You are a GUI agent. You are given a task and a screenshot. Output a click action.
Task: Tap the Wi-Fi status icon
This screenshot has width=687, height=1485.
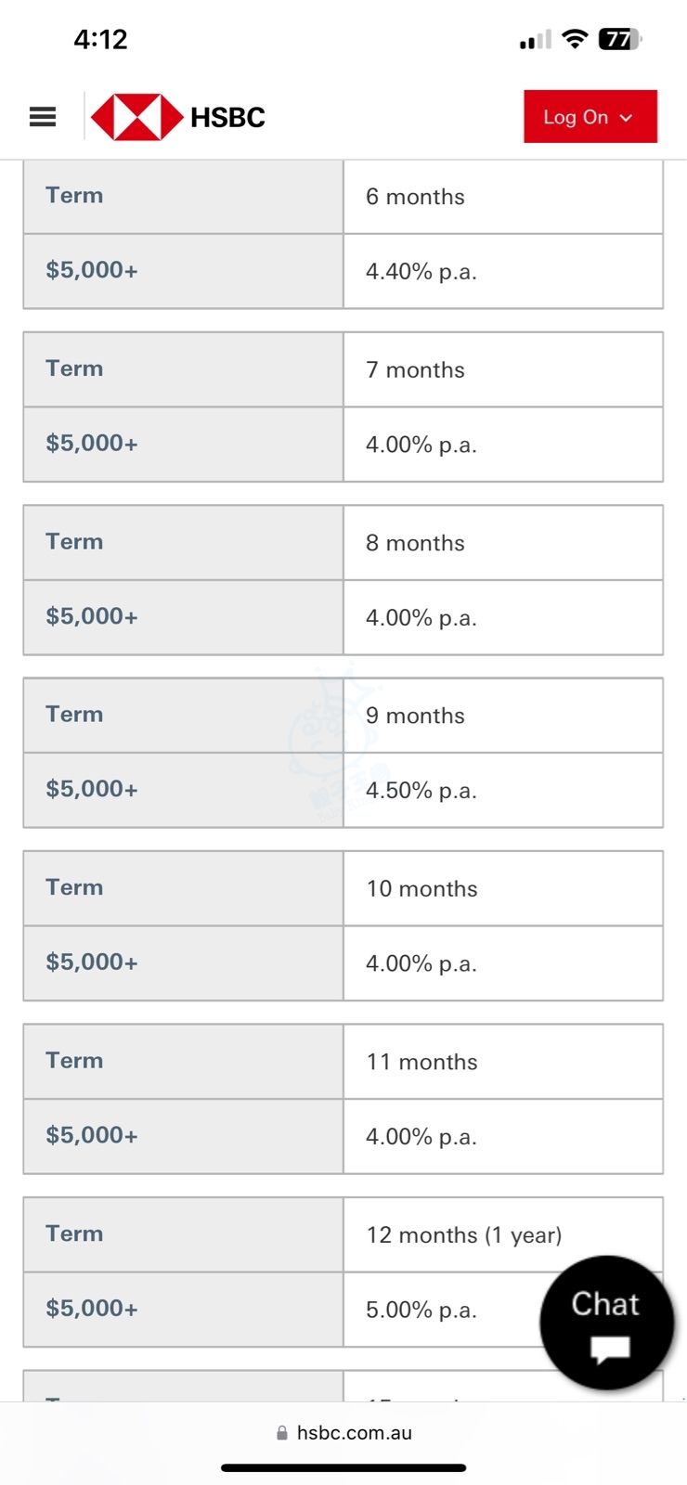pyautogui.click(x=576, y=39)
